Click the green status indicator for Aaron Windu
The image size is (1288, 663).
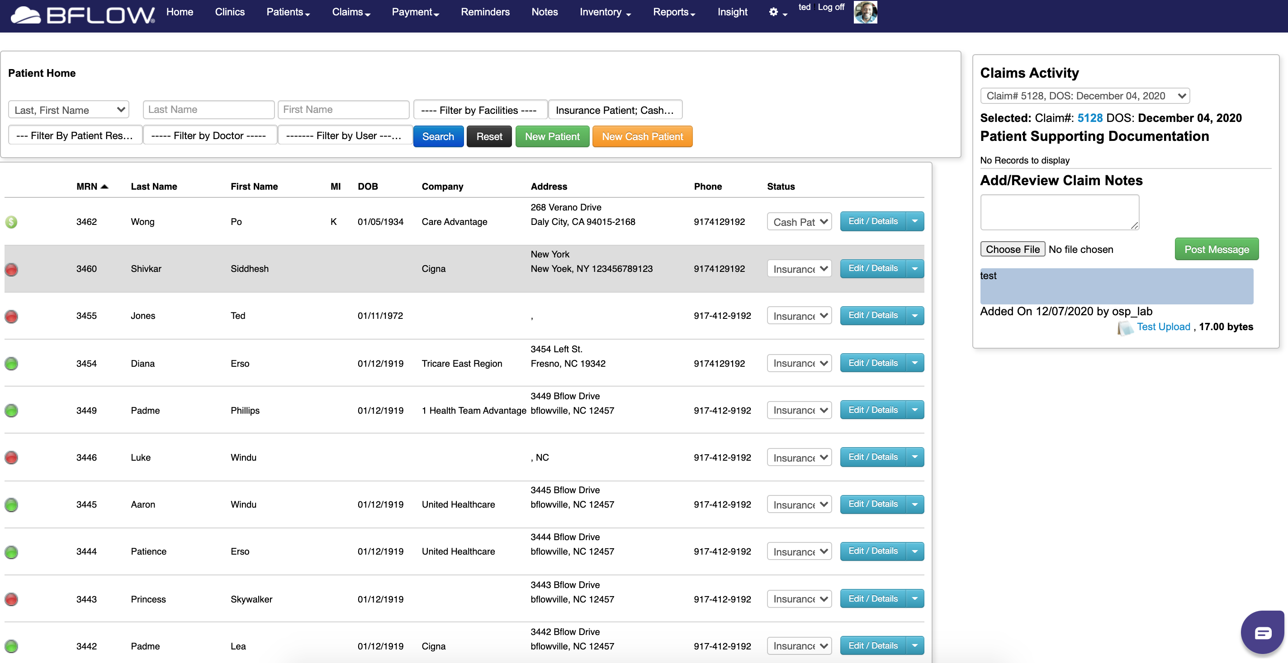click(x=12, y=504)
